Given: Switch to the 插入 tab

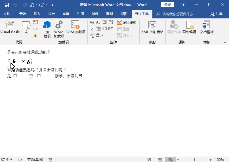Looking at the screenshot, I should tap(37, 14).
